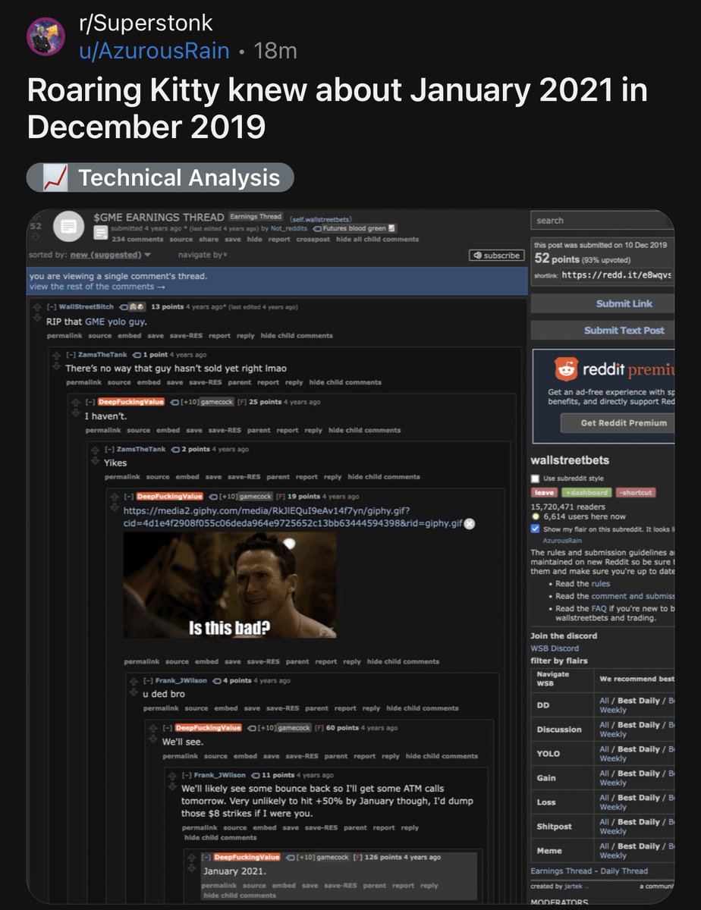
Task: Upvote WallStreetBitch's comment arrow
Action: pyautogui.click(x=36, y=305)
